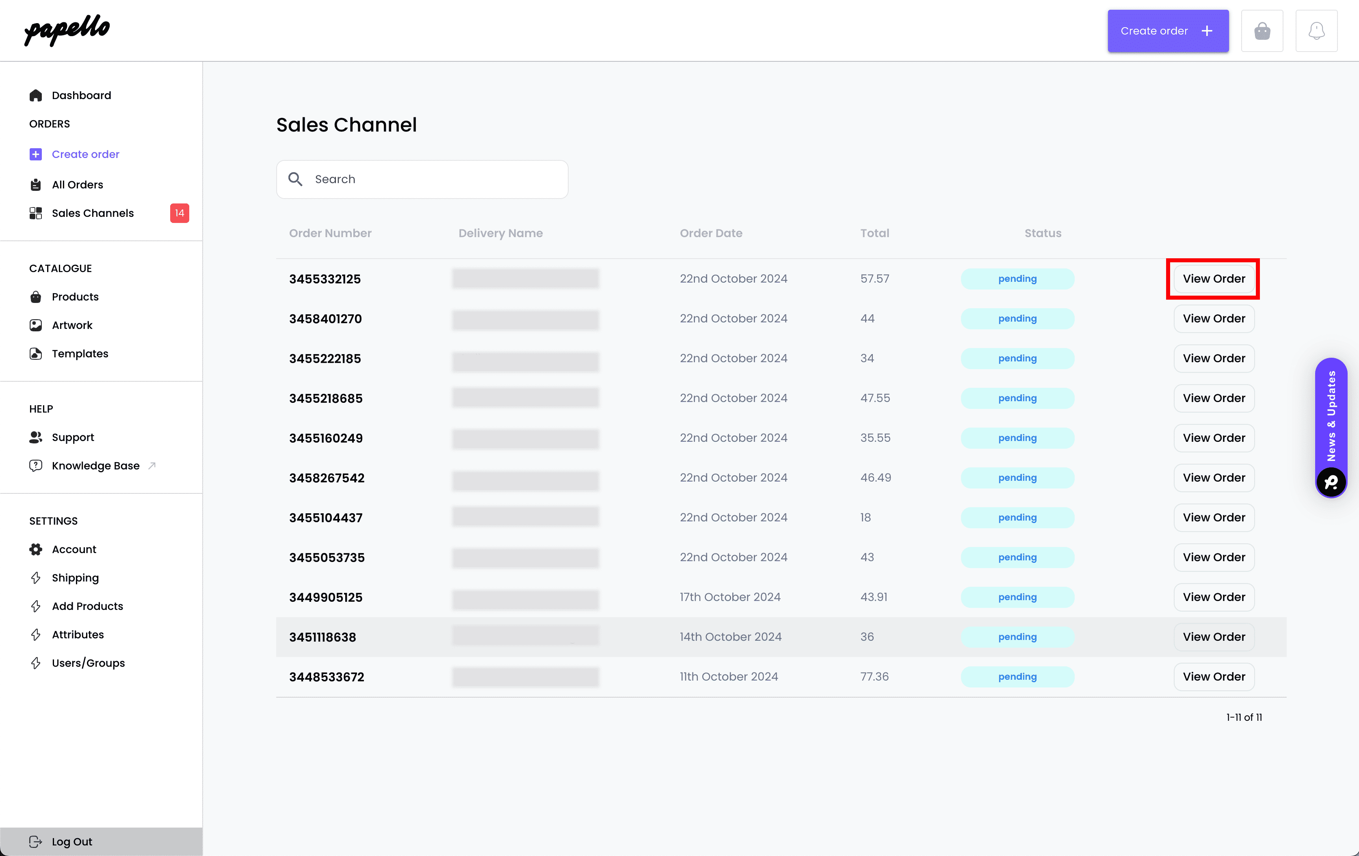View Order for 3449905125

[x=1214, y=597]
